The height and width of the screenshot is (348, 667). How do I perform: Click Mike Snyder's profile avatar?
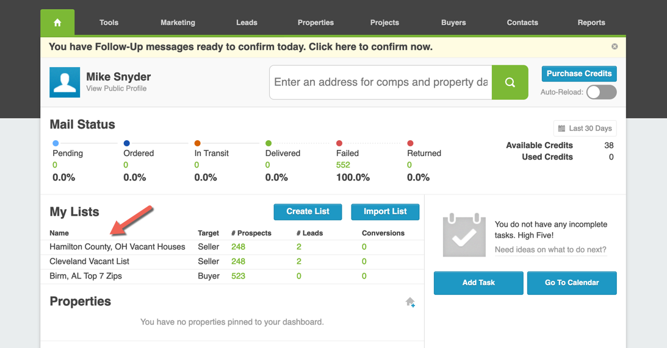[x=65, y=82]
